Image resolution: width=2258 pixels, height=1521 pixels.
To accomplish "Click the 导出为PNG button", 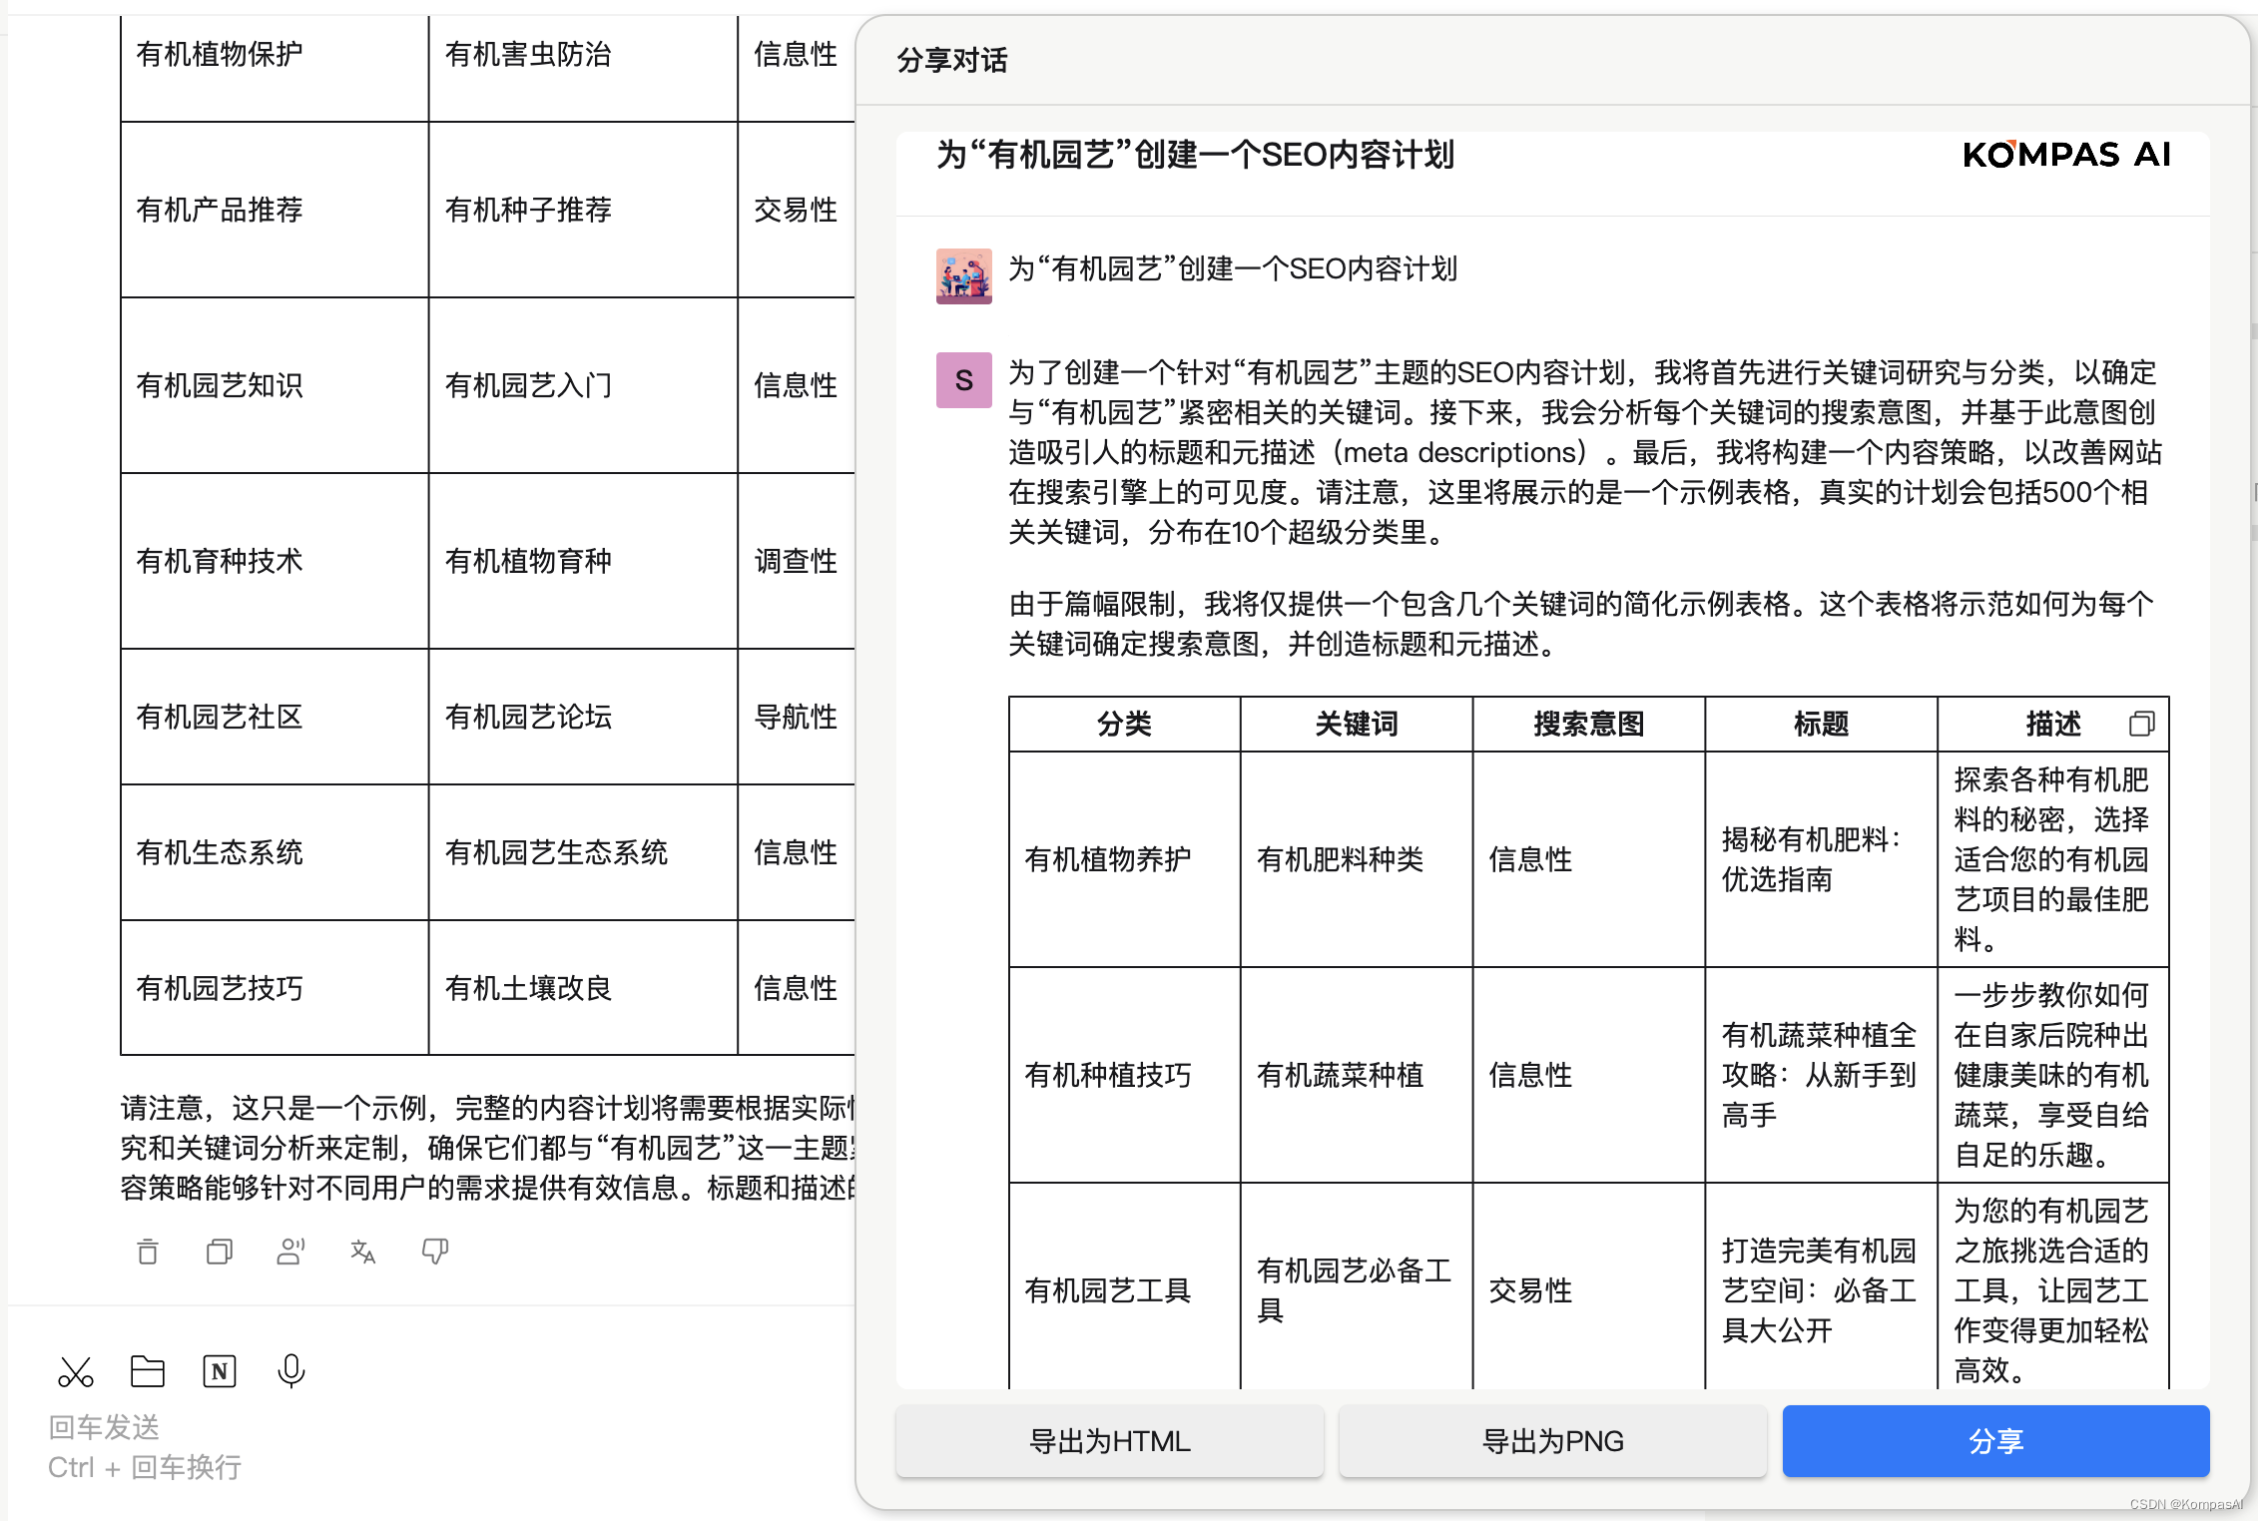I will click(1552, 1441).
